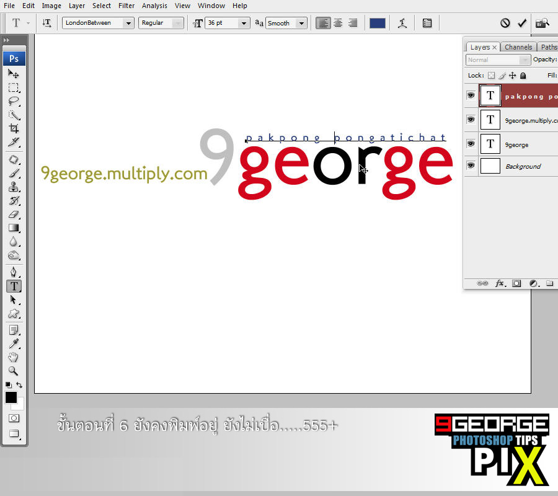
Task: Open the File menu
Action: click(x=9, y=6)
